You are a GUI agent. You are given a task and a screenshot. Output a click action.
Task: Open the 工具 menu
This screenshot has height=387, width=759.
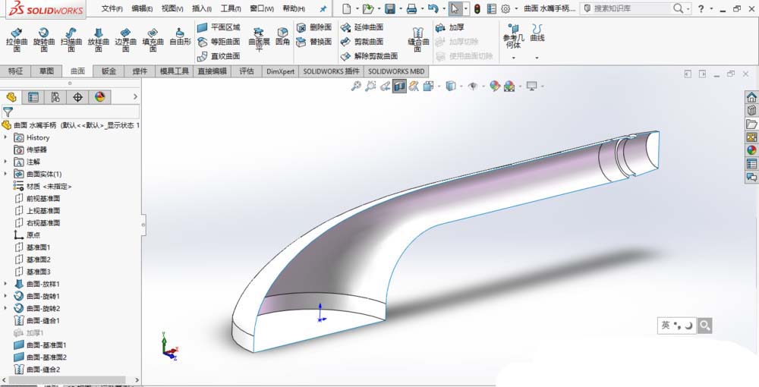coord(231,8)
